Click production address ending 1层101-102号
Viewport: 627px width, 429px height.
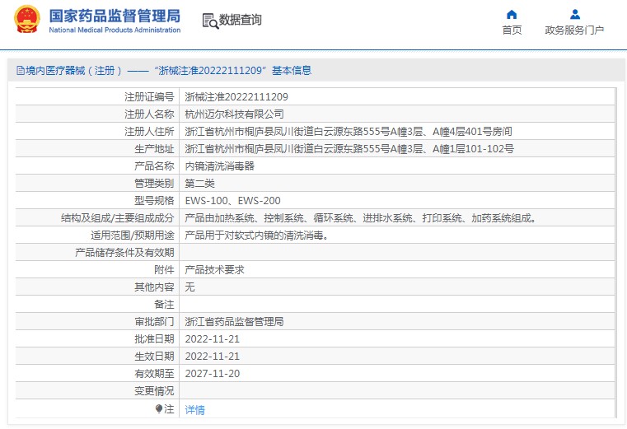pyautogui.click(x=349, y=149)
